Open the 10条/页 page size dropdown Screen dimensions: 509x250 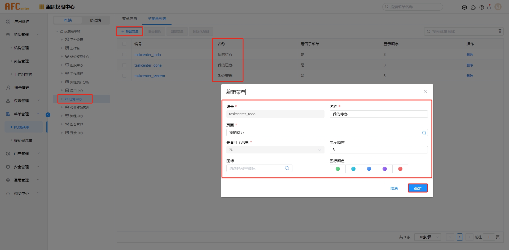pos(428,237)
